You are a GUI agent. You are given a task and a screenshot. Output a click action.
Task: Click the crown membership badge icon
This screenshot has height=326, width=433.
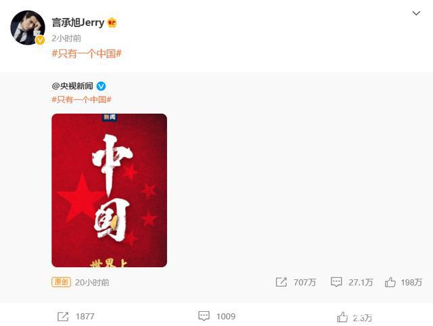[112, 22]
